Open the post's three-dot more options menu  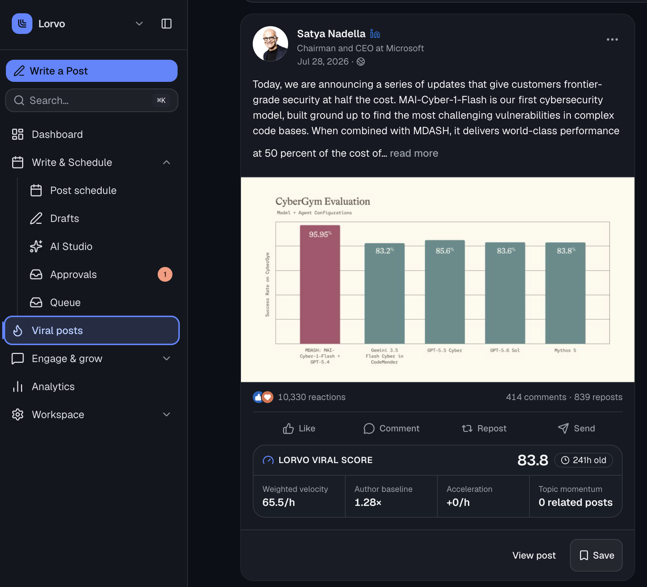612,39
